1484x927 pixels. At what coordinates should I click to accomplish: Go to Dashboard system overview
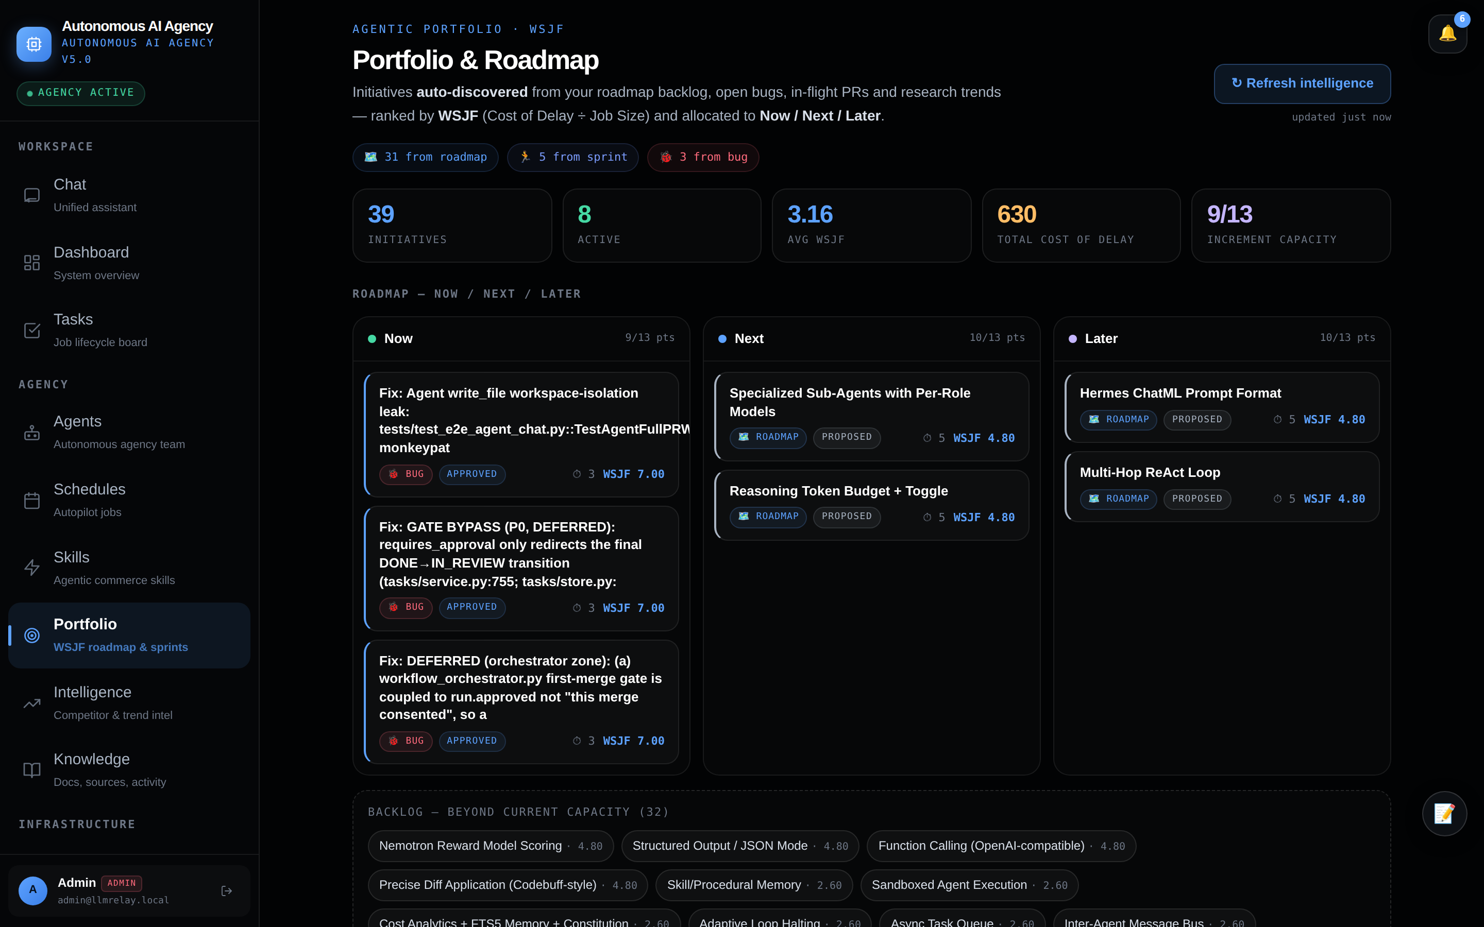[129, 263]
